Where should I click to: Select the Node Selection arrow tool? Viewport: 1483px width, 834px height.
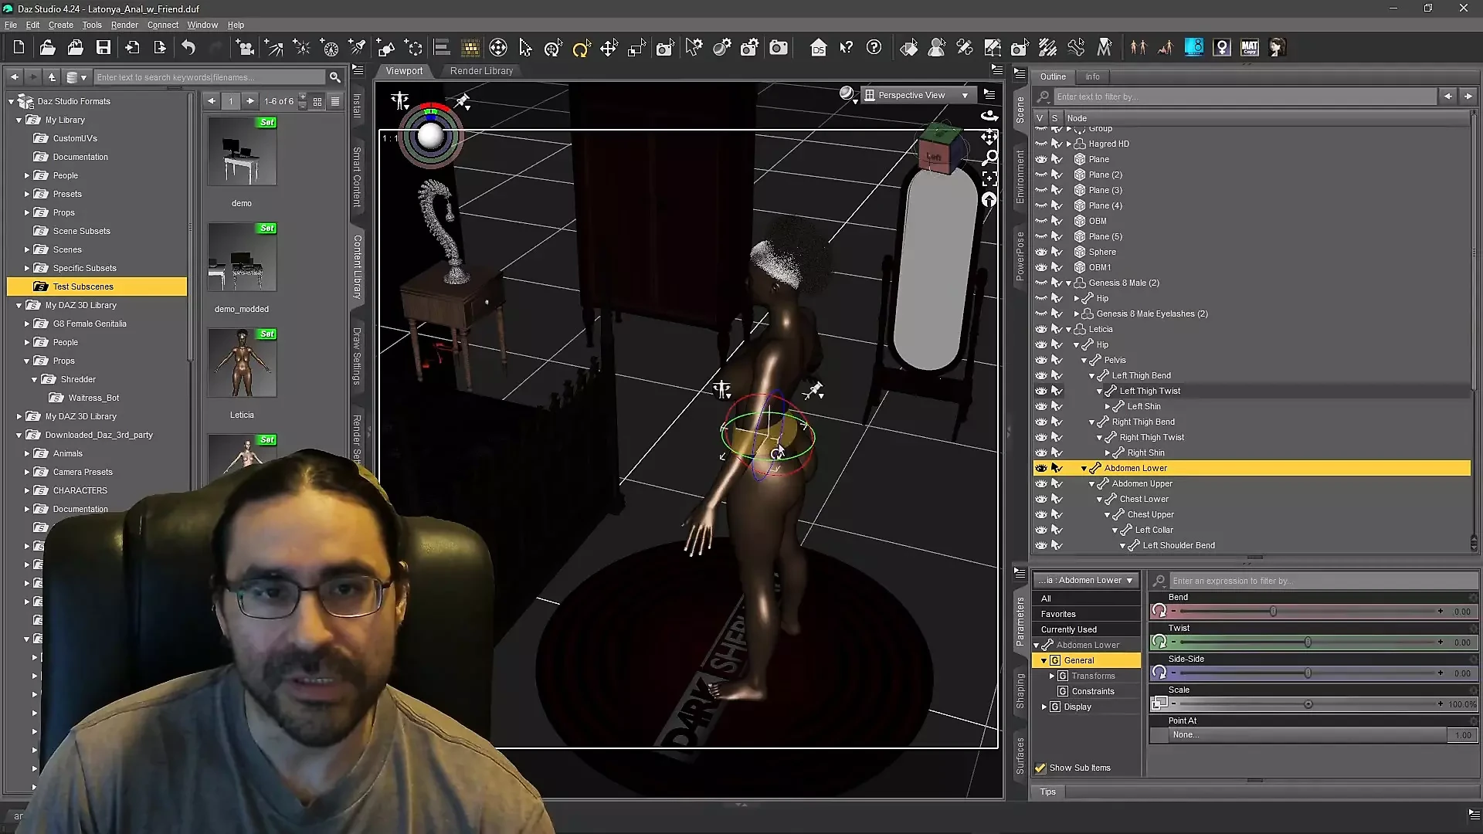coord(526,48)
